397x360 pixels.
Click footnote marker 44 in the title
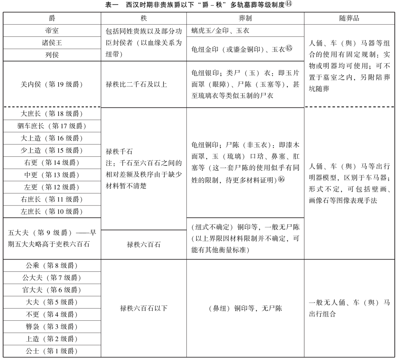[x=289, y=4]
